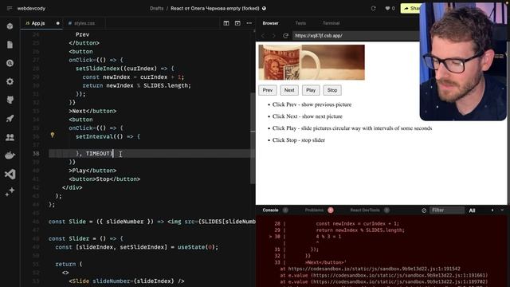Click the refresh icon in top header
The width and height of the screenshot is (510, 287).
(374, 9)
